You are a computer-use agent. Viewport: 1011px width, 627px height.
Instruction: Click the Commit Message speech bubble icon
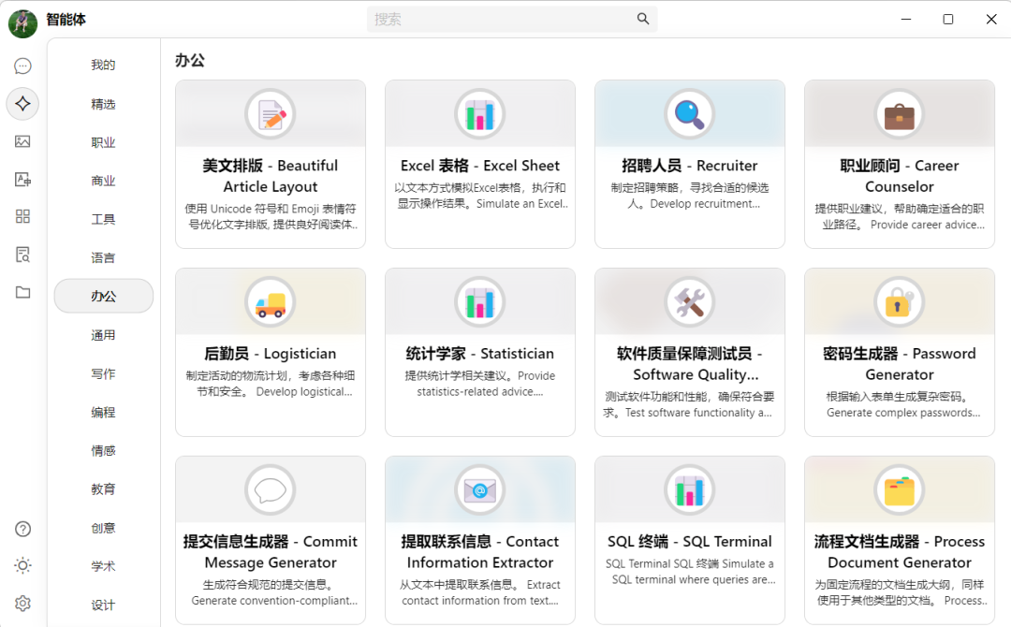[x=271, y=490]
